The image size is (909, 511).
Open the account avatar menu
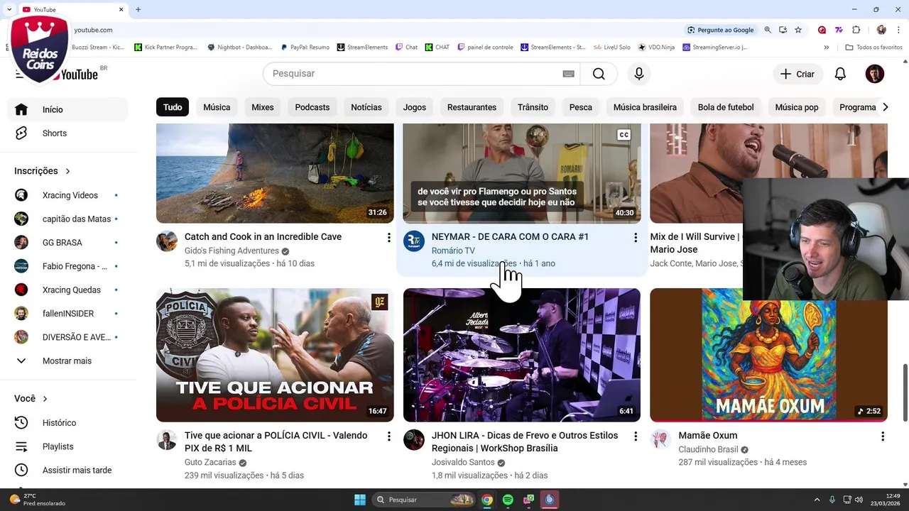(x=875, y=74)
